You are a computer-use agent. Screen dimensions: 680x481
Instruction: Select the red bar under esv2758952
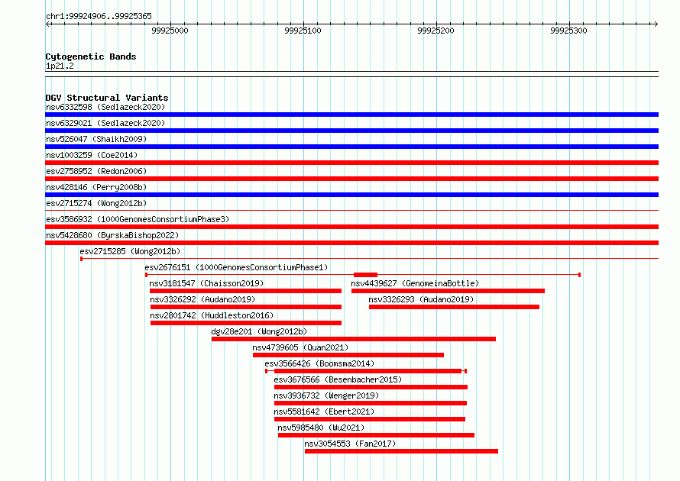pyautogui.click(x=351, y=179)
